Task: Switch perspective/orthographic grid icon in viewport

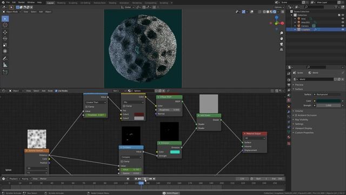Action: [282, 50]
